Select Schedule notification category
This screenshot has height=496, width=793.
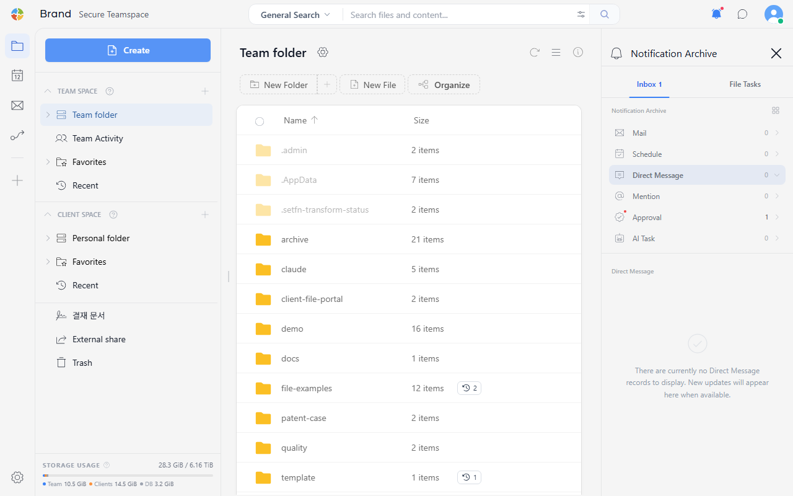click(697, 154)
